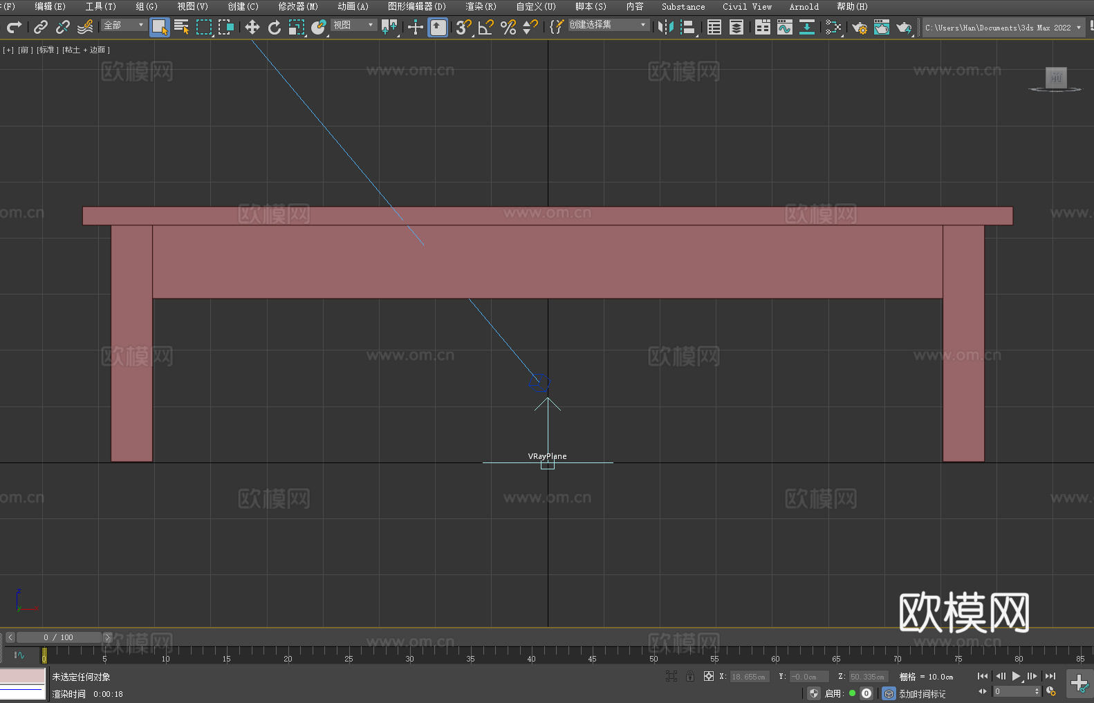
Task: Click time slider right arrow
Action: pos(107,637)
